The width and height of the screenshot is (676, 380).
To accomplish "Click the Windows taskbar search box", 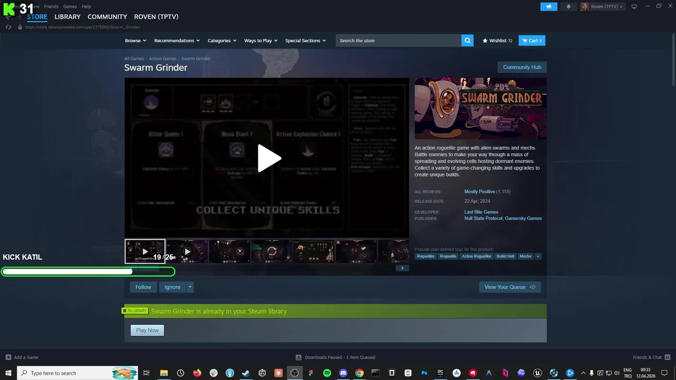I will click(x=78, y=373).
